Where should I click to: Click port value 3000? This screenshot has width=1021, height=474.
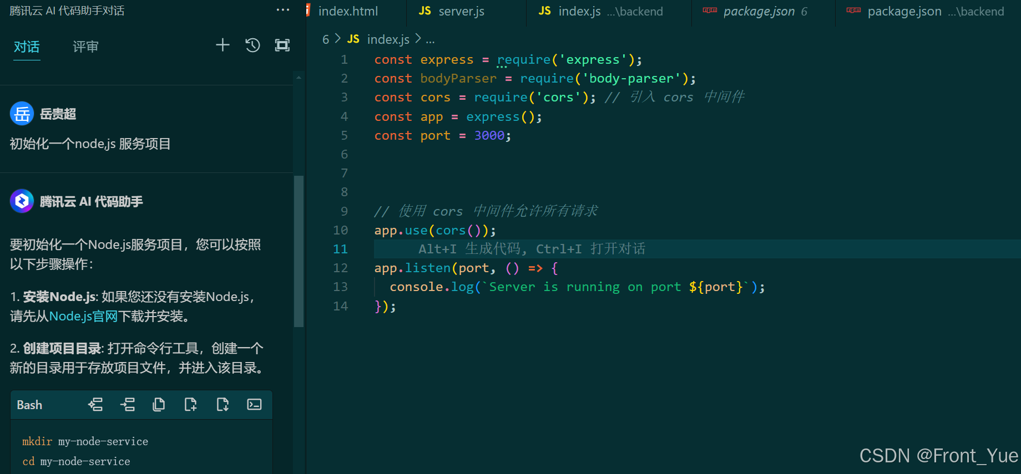tap(489, 135)
